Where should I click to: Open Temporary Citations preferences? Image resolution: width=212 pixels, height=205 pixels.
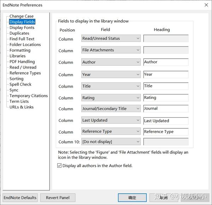pos(29,96)
